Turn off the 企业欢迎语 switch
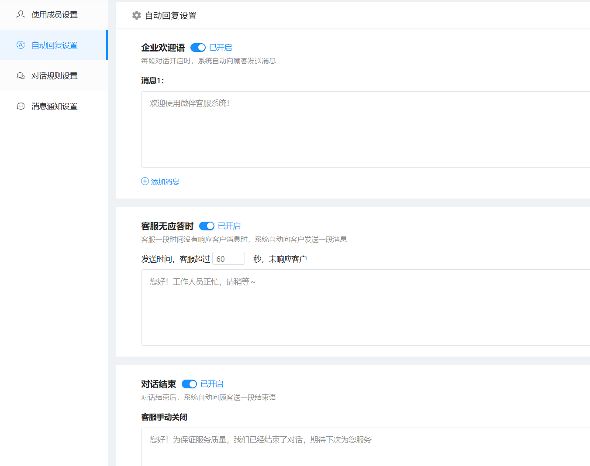Viewport: 590px width, 466px height. [198, 48]
